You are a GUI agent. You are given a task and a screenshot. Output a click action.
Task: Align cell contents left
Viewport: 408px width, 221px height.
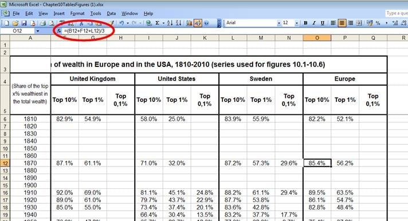[334, 23]
